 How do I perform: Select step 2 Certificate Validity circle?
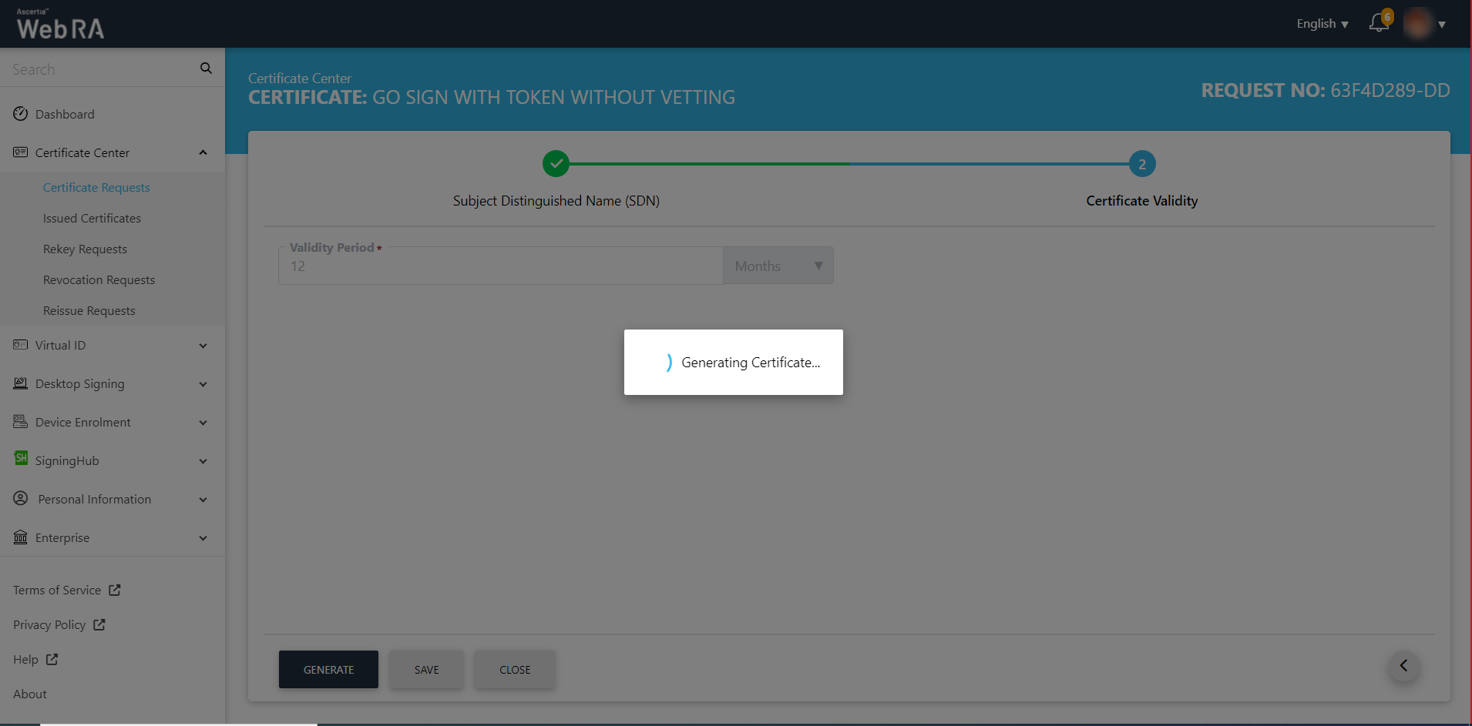1141,164
